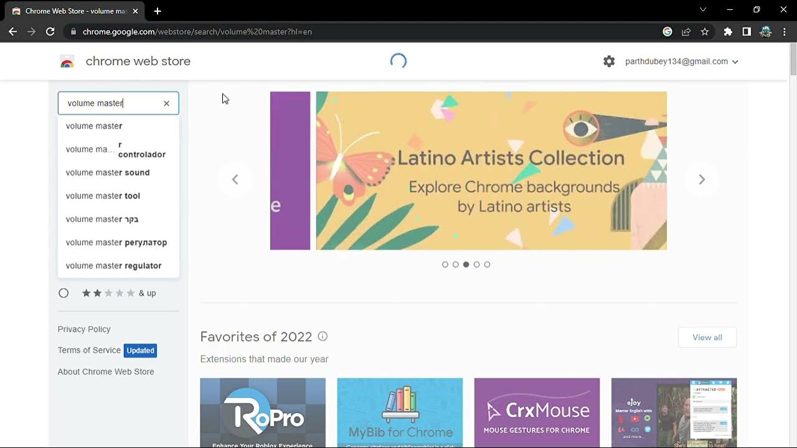This screenshot has height=448, width=797.
Task: Bookmark this page with the star icon
Action: pyautogui.click(x=705, y=32)
